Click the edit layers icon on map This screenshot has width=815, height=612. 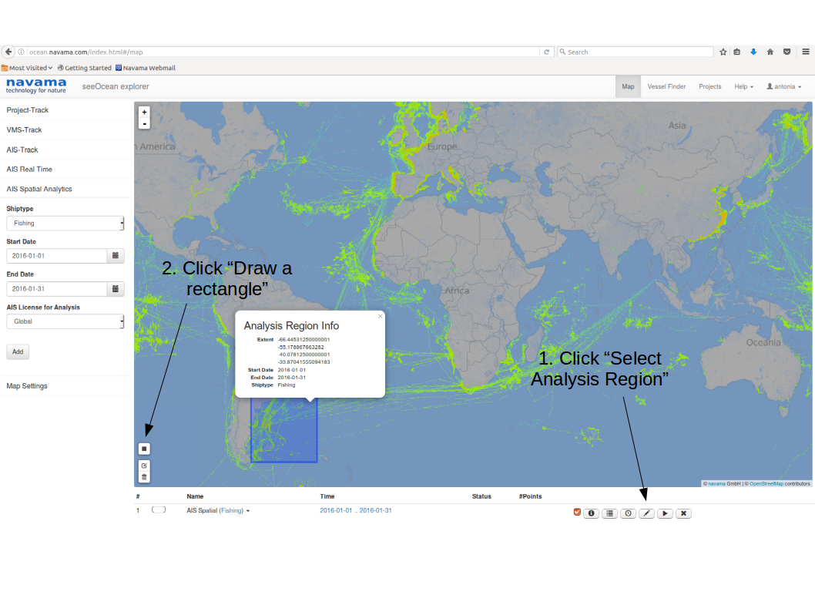pyautogui.click(x=144, y=466)
